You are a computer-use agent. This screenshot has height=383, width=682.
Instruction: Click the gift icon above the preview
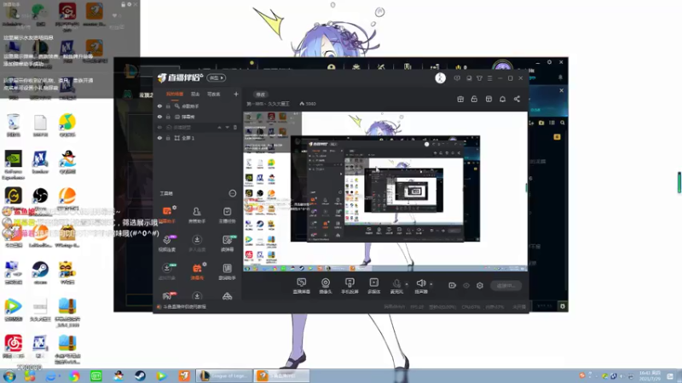click(460, 100)
